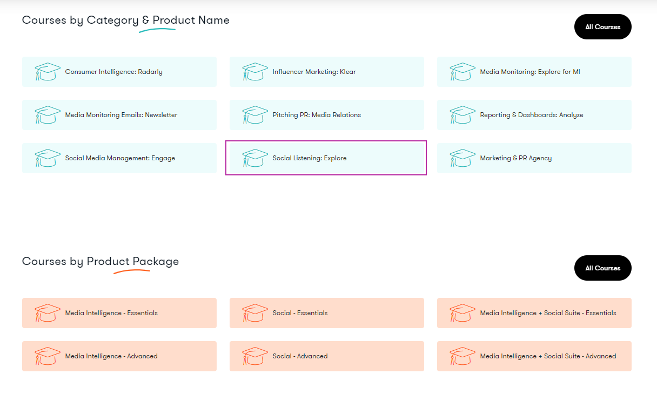
Task: Click graduation cap icon beside Media Monitoring Emails: Newsletter
Action: (x=48, y=115)
